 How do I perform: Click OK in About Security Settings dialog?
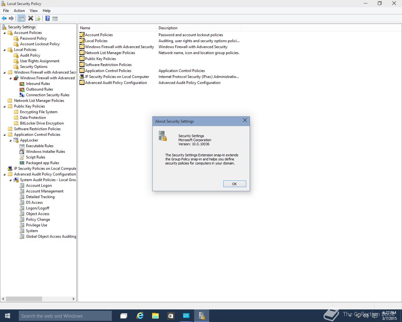point(235,184)
